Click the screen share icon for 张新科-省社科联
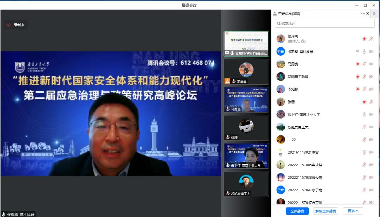Screen dimensions: 380x217 (357, 51)
